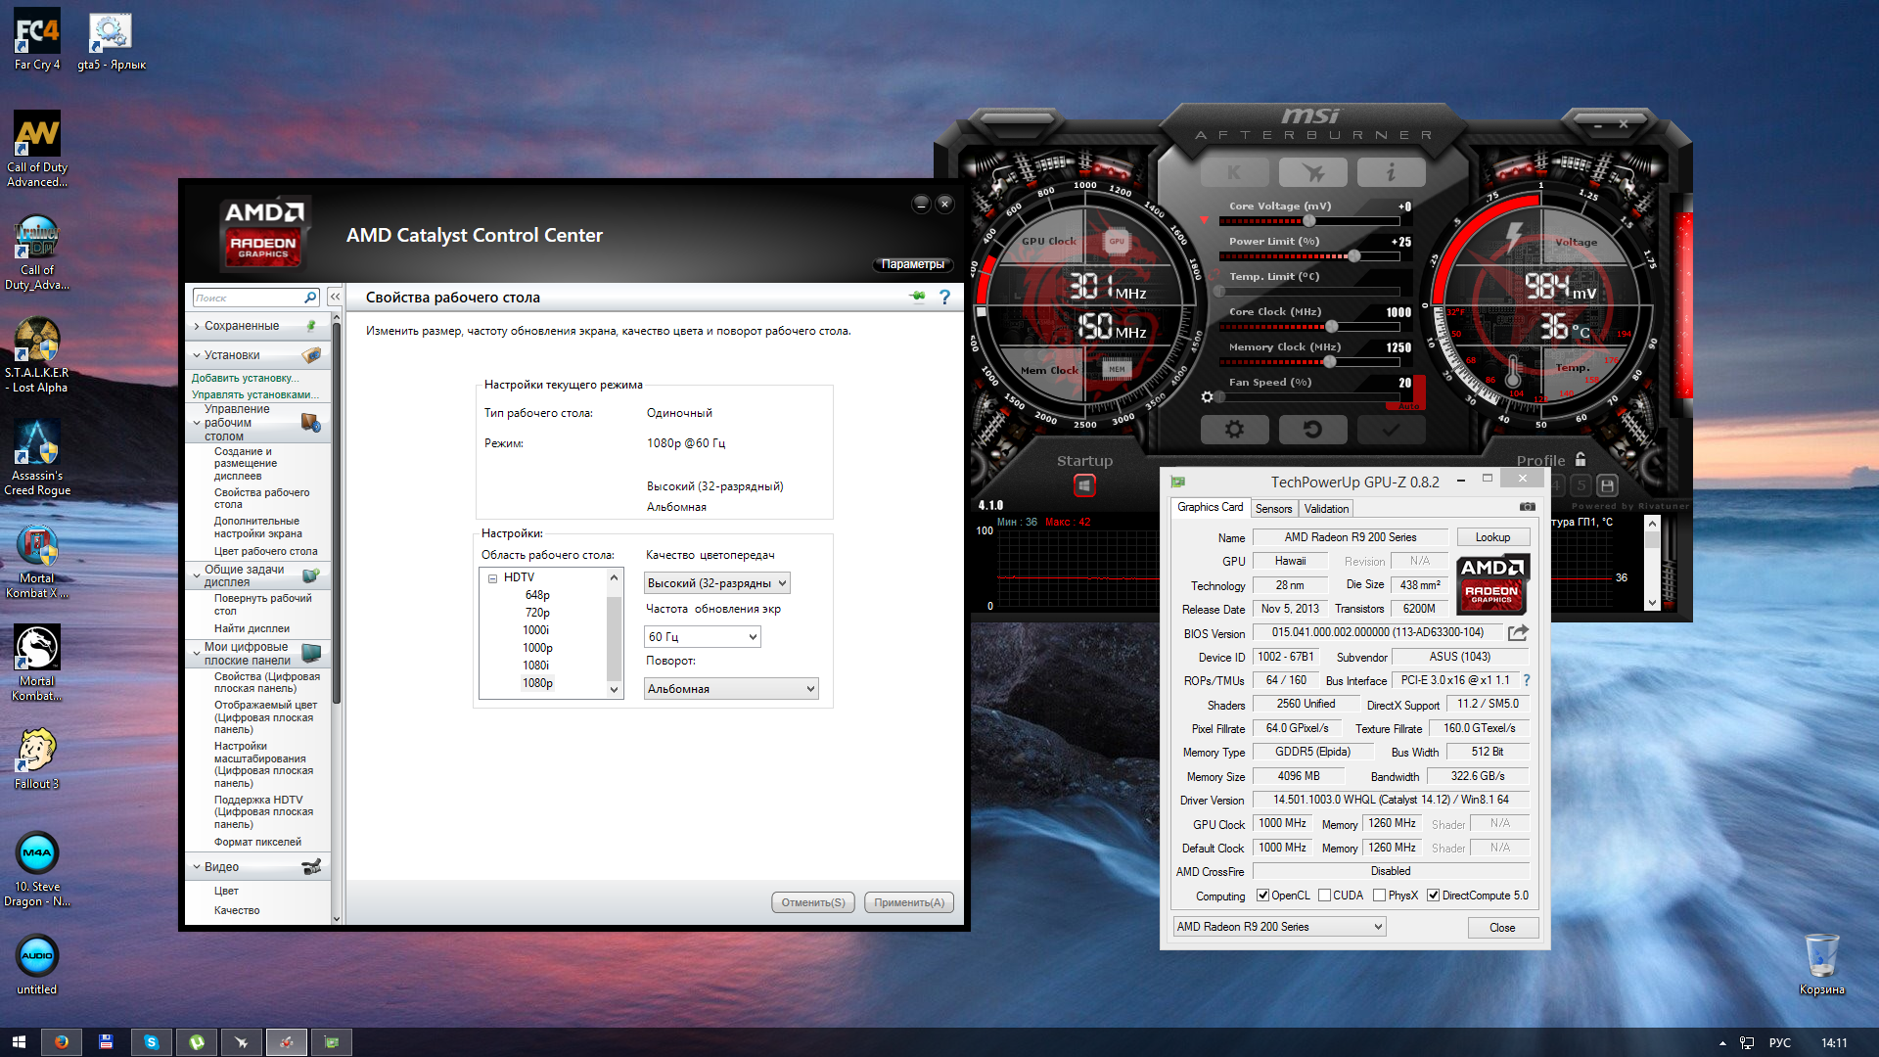Click Afterburner reset-to-defaults arrow button
This screenshot has height=1057, width=1879.
click(1312, 429)
